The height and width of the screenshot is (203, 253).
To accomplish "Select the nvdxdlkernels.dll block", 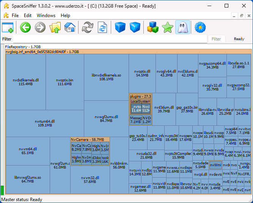I will pyautogui.click(x=26, y=82).
